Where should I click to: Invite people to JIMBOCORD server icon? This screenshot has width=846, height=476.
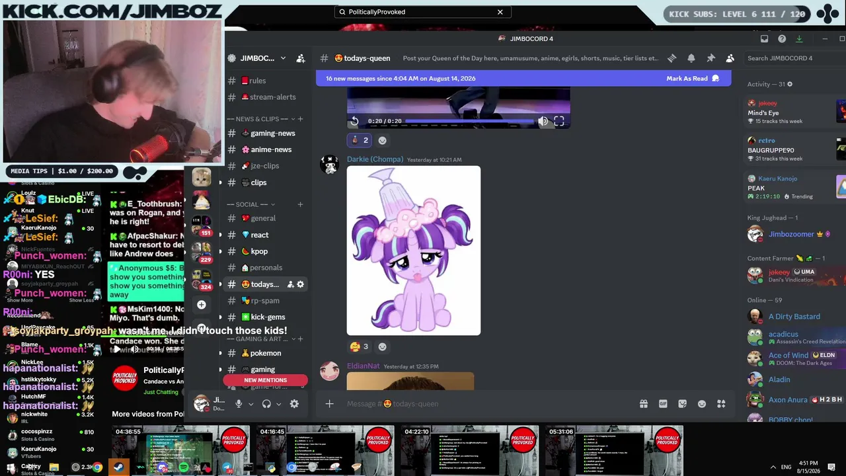301,58
